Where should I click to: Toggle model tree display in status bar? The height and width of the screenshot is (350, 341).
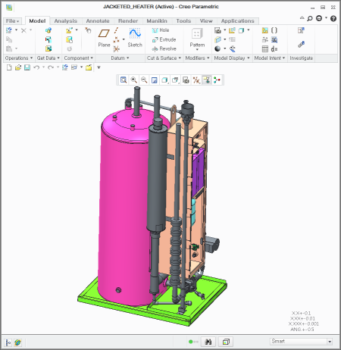point(8,342)
